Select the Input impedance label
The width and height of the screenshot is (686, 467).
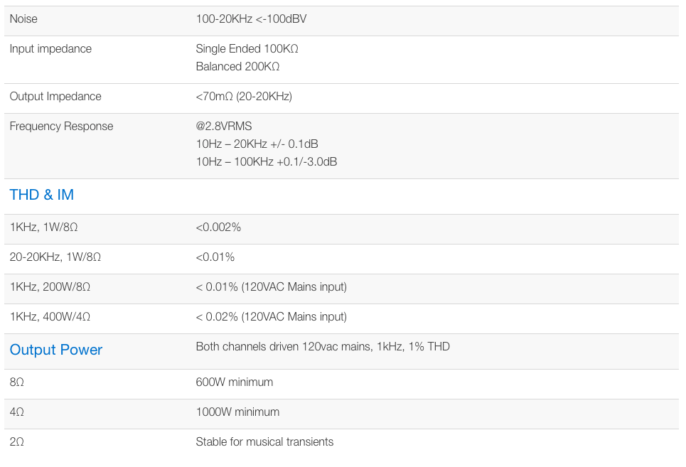pos(50,49)
